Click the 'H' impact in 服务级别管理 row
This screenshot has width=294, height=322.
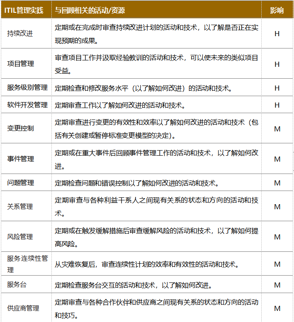pyautogui.click(x=277, y=88)
